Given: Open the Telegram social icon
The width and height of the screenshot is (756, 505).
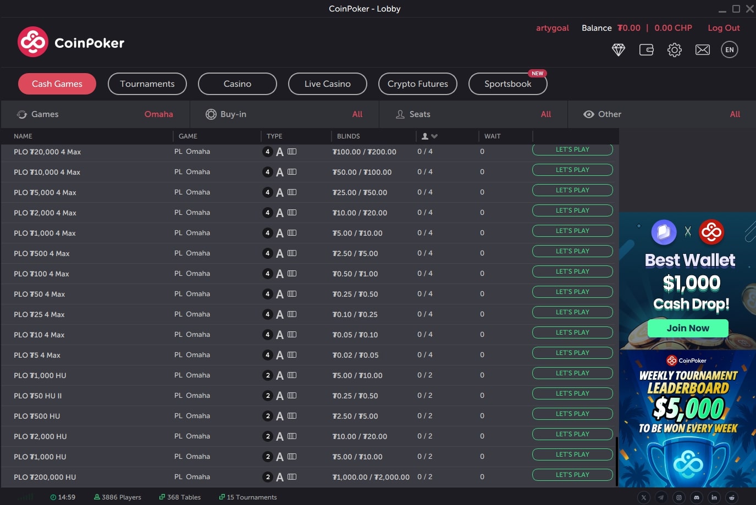Looking at the screenshot, I should [x=661, y=497].
